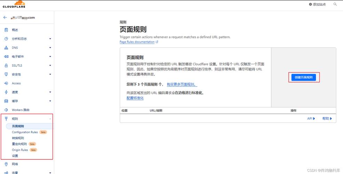This screenshot has height=174, width=343.
Task: Click the 分析和日志 clock icon
Action: coord(6,39)
